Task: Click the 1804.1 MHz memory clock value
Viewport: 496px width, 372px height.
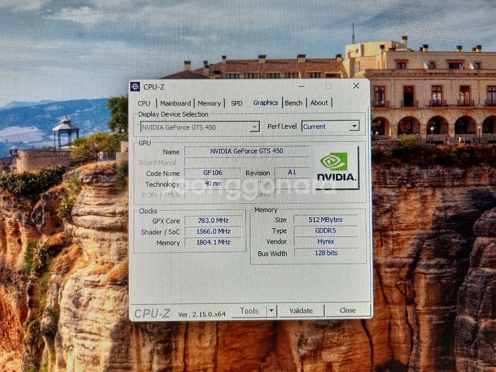Action: [213, 243]
